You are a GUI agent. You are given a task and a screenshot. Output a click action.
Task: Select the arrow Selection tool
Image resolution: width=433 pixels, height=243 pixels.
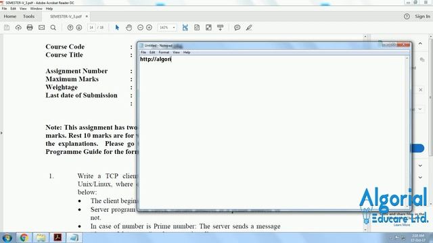(117, 28)
